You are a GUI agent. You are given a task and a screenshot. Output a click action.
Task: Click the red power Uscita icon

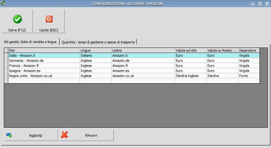pyautogui.click(x=49, y=19)
